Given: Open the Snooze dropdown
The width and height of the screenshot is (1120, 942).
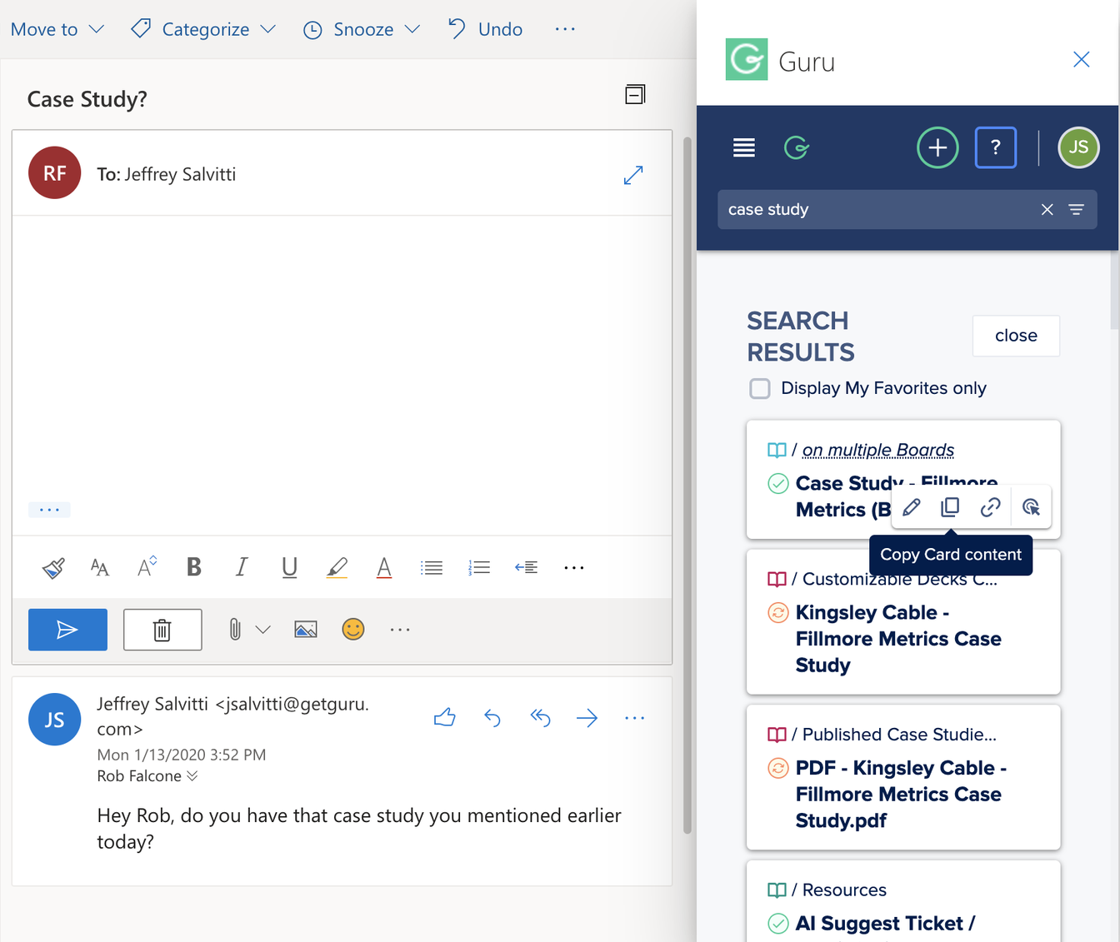Looking at the screenshot, I should pos(361,29).
